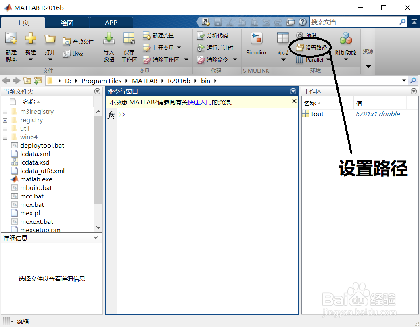Open the Parallel dropdown arrow
Image resolution: width=420 pixels, height=327 pixels.
point(328,60)
